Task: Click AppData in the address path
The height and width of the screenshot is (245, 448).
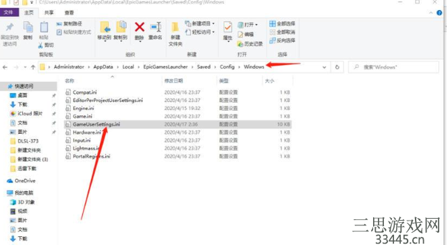Action: (103, 67)
